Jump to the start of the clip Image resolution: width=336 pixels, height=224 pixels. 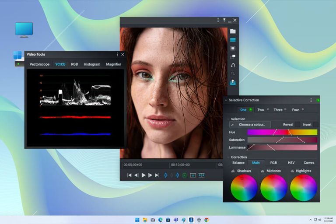pos(129,175)
